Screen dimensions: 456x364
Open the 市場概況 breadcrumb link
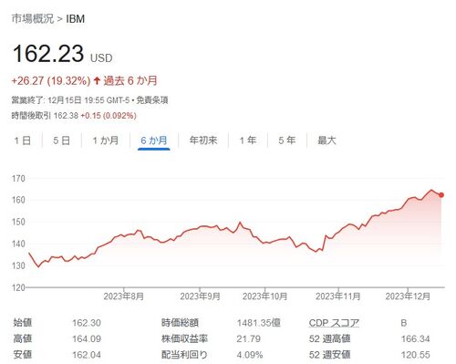coord(33,19)
